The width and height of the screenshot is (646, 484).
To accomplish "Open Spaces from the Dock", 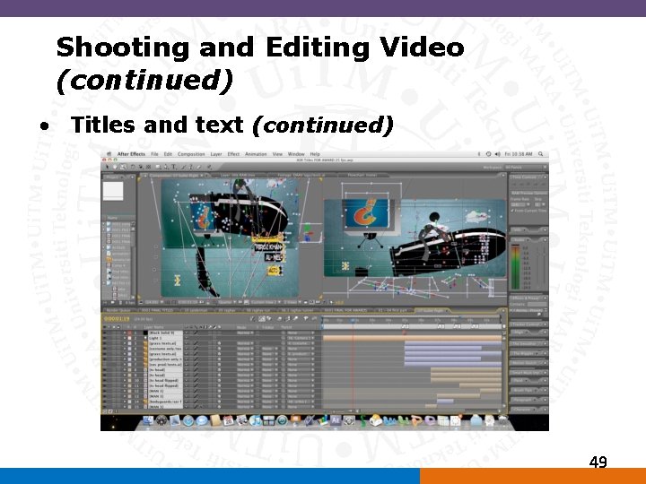I will [x=268, y=420].
